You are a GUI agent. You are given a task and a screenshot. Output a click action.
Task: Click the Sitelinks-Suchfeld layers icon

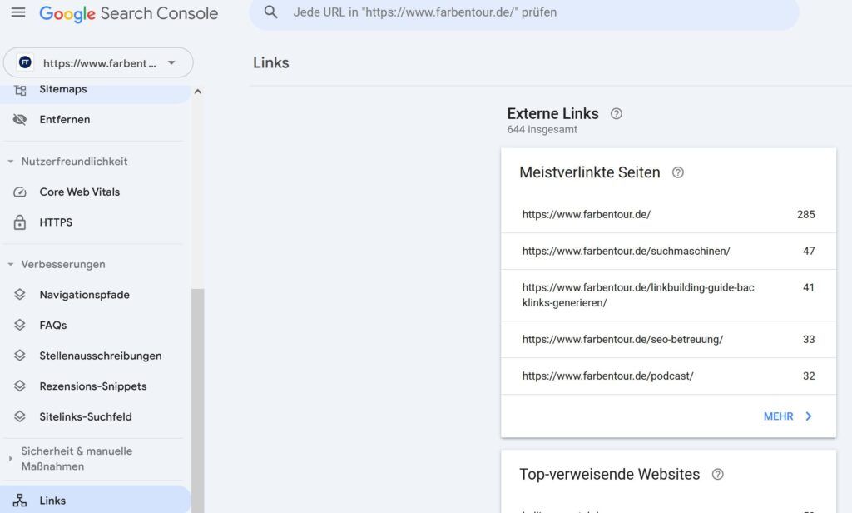[20, 416]
